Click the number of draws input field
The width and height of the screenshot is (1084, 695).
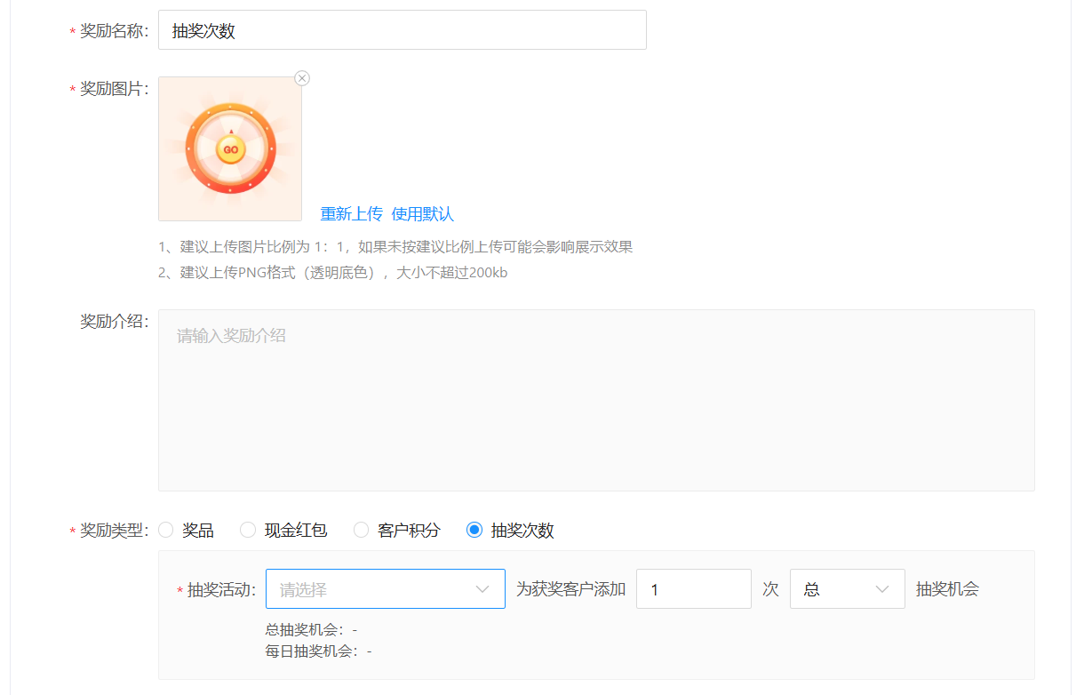coord(693,589)
